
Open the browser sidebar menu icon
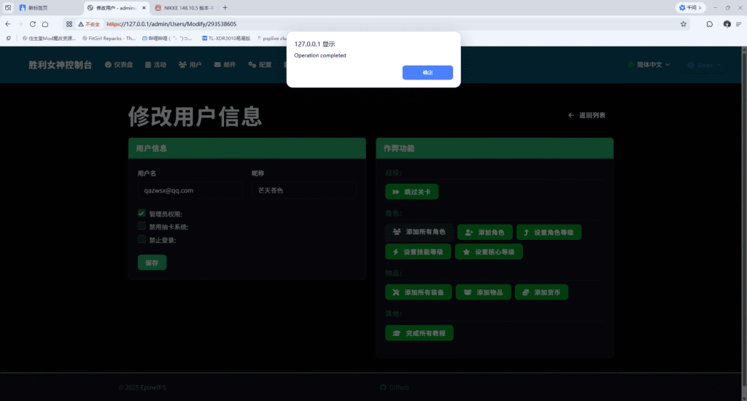coord(738,24)
